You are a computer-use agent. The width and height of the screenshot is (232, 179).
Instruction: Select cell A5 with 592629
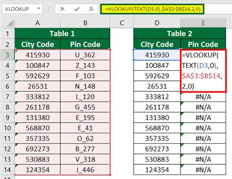point(38,76)
